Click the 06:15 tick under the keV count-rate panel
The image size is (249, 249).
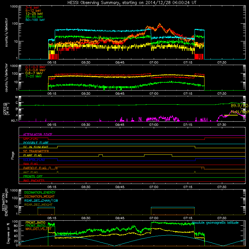(52, 63)
